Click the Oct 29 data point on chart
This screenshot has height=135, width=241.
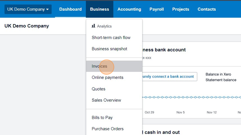(150, 97)
